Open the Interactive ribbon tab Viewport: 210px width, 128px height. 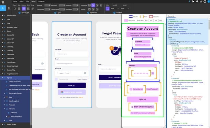(41, 1)
